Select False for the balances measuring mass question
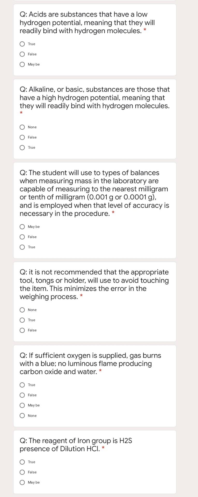Viewport: 198px width, 497px height. coord(23,237)
